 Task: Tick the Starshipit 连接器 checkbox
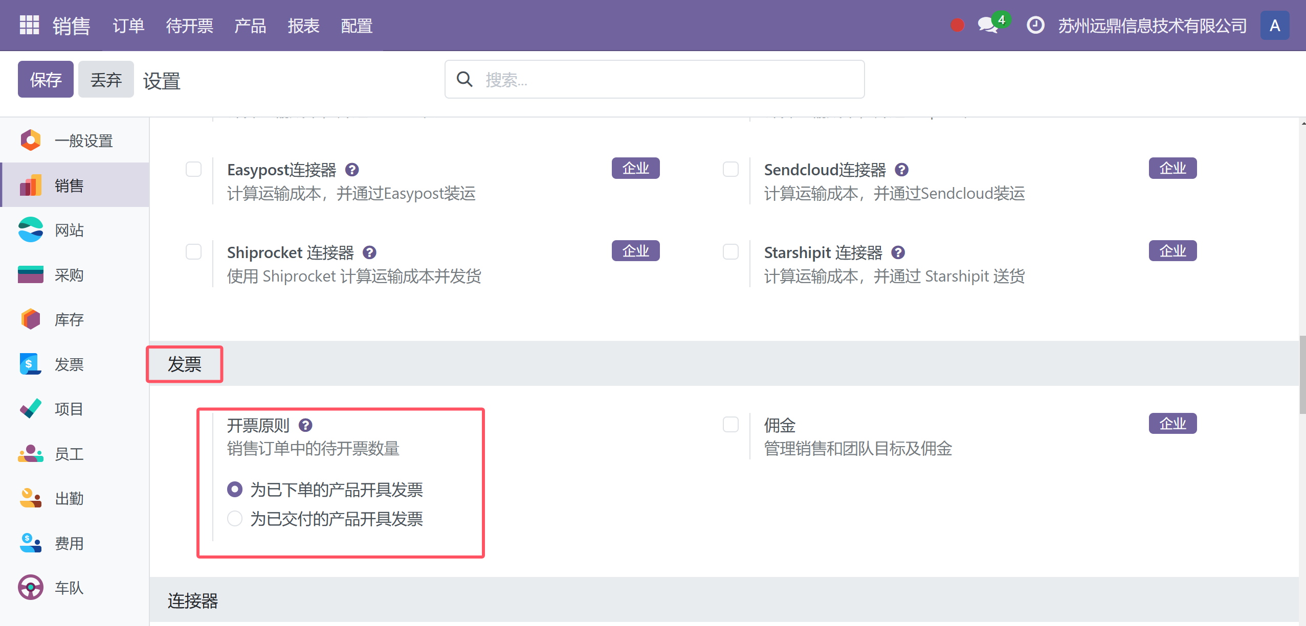pos(731,252)
